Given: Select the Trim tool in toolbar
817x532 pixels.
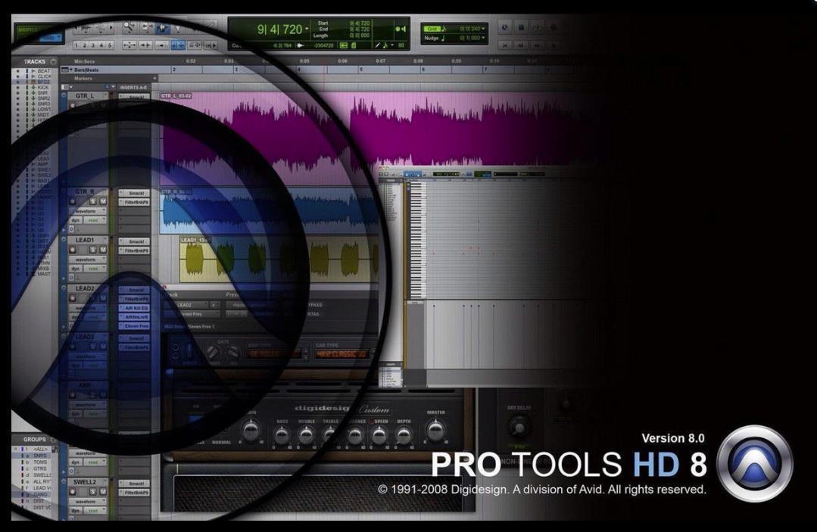Looking at the screenshot, I should click(146, 27).
